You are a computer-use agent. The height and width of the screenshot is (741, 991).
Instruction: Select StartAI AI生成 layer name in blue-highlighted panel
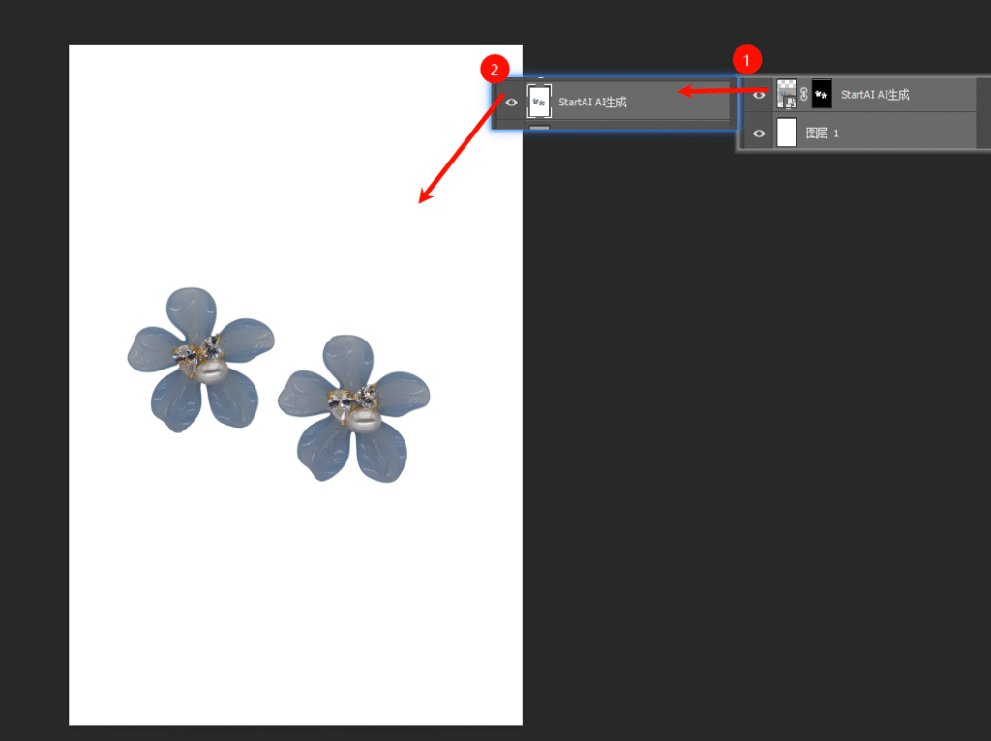click(592, 102)
